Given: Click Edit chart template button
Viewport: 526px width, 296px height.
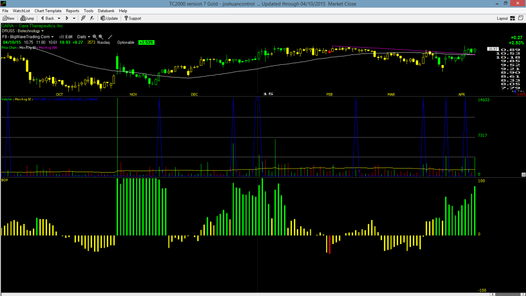Looking at the screenshot, I should tap(66, 37).
